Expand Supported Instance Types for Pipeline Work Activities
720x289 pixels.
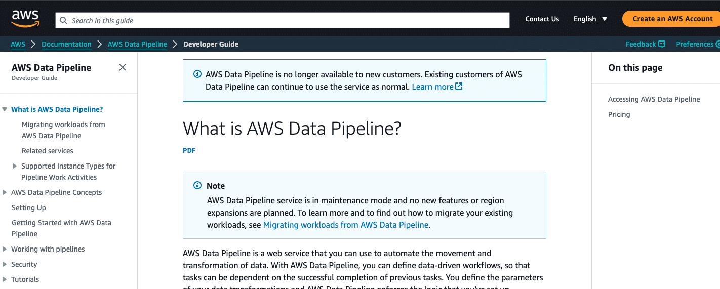coord(15,166)
